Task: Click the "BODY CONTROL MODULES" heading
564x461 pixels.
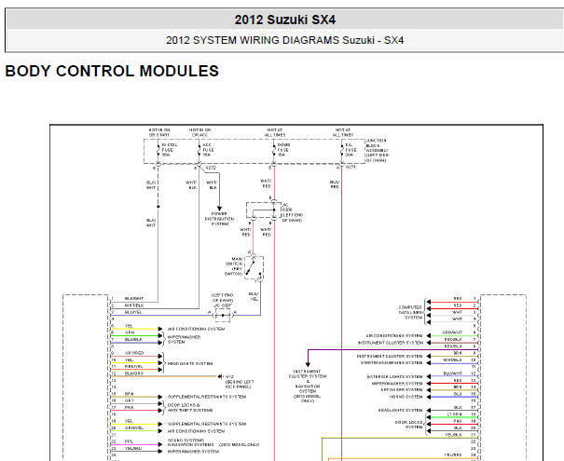Action: pyautogui.click(x=112, y=71)
